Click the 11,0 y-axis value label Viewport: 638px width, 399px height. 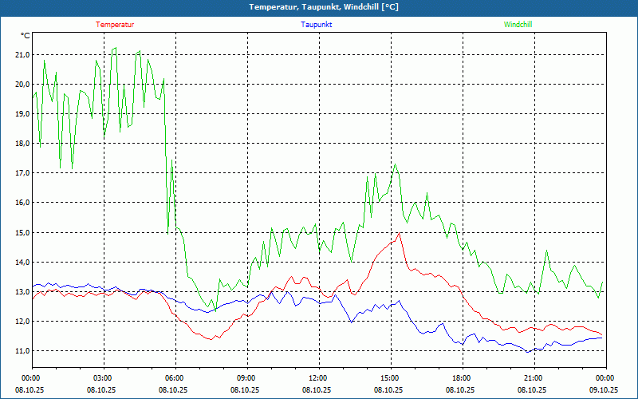coord(22,351)
